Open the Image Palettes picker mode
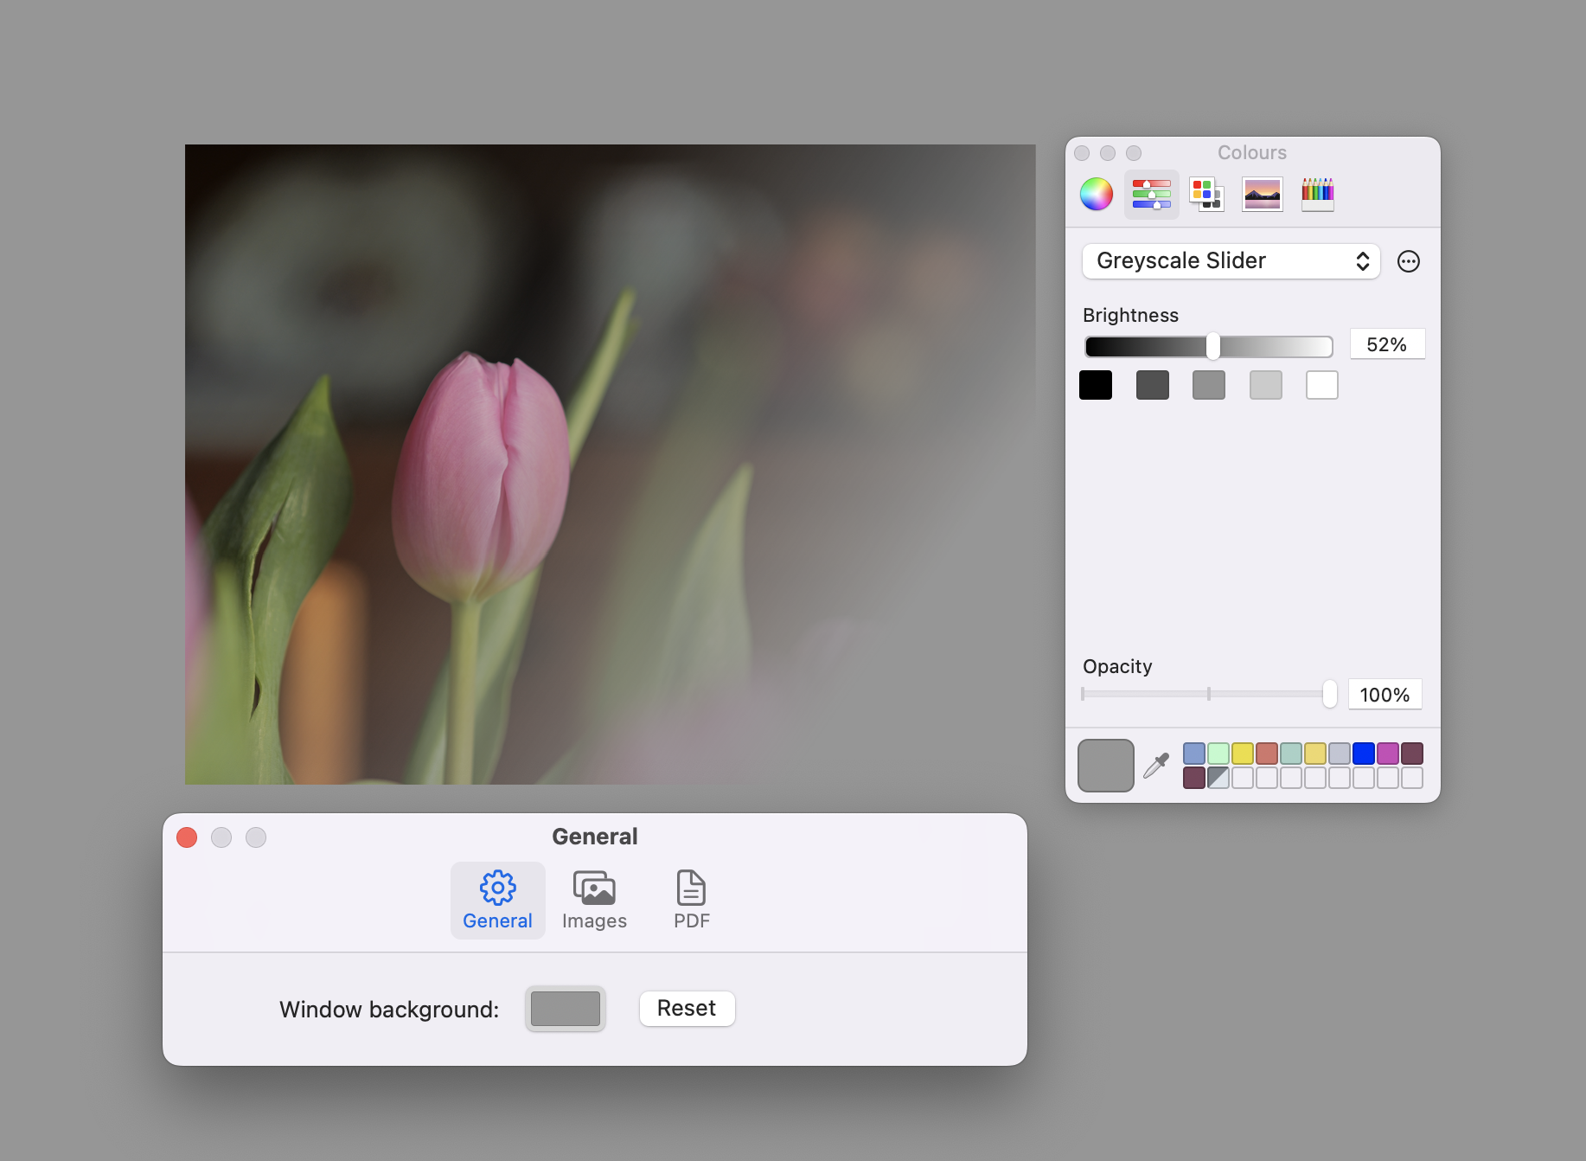Screen dimensions: 1586x1161 pyautogui.click(x=1262, y=194)
